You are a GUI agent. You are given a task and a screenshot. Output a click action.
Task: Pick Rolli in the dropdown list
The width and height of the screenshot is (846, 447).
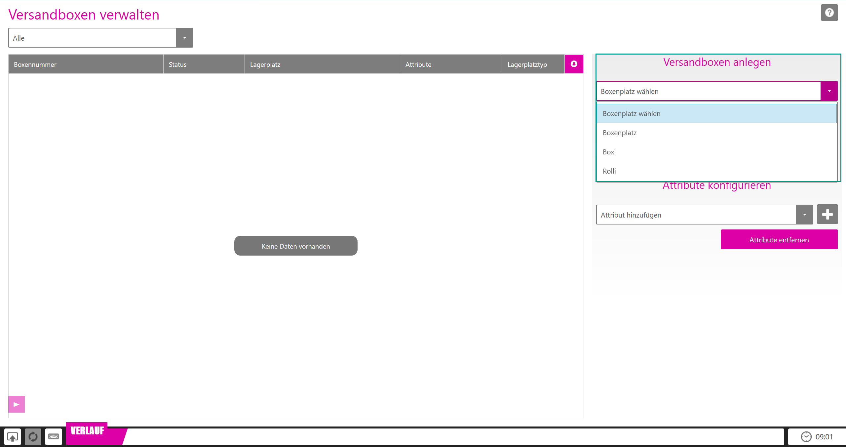609,171
